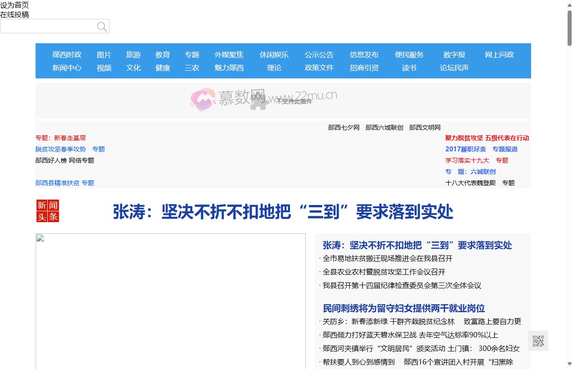Visit the 郧西七夕网 link

(344, 128)
